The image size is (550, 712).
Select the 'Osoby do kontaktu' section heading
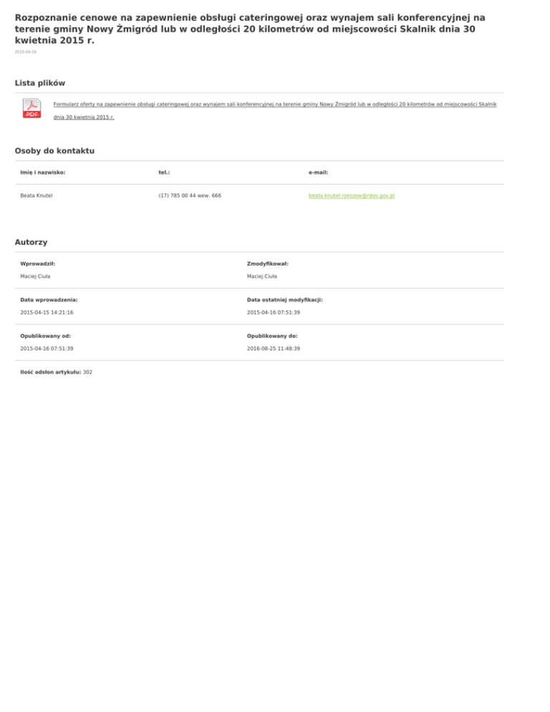pyautogui.click(x=54, y=151)
